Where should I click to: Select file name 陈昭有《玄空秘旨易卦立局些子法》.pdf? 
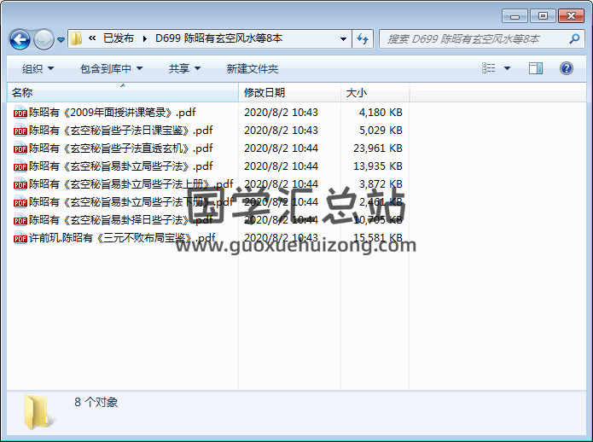coord(120,166)
